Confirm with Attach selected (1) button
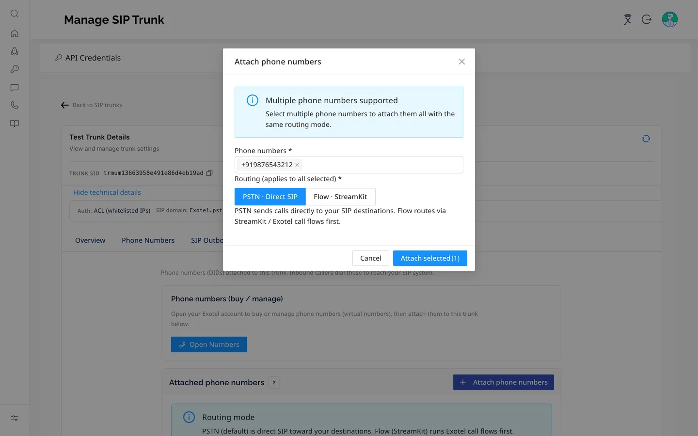This screenshot has height=436, width=698. [430, 258]
